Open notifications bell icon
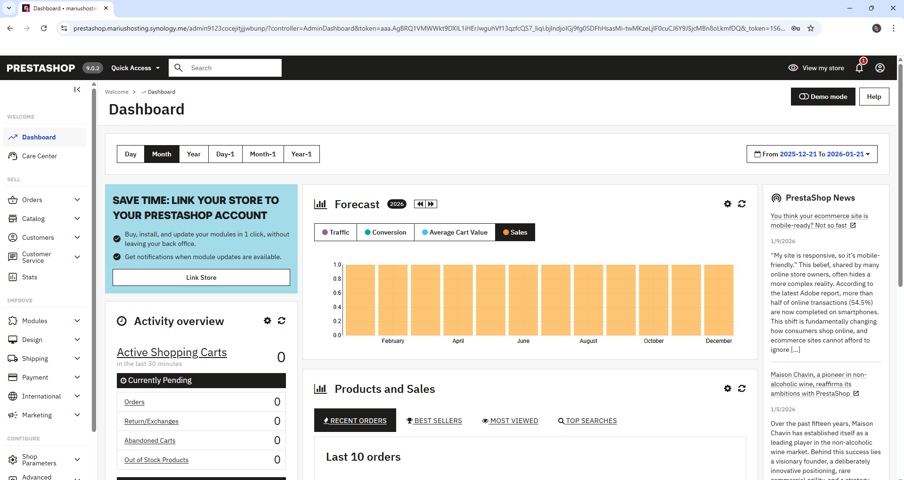This screenshot has width=904, height=480. click(859, 68)
